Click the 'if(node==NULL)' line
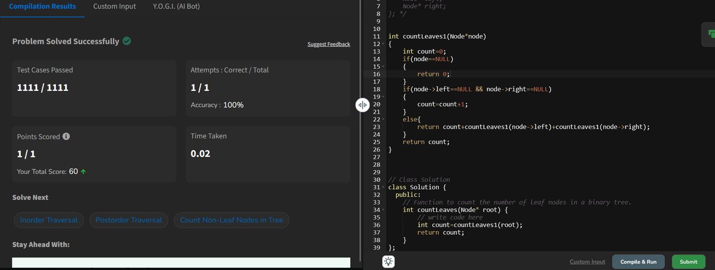Viewport: 715px width, 270px height. (x=428, y=59)
